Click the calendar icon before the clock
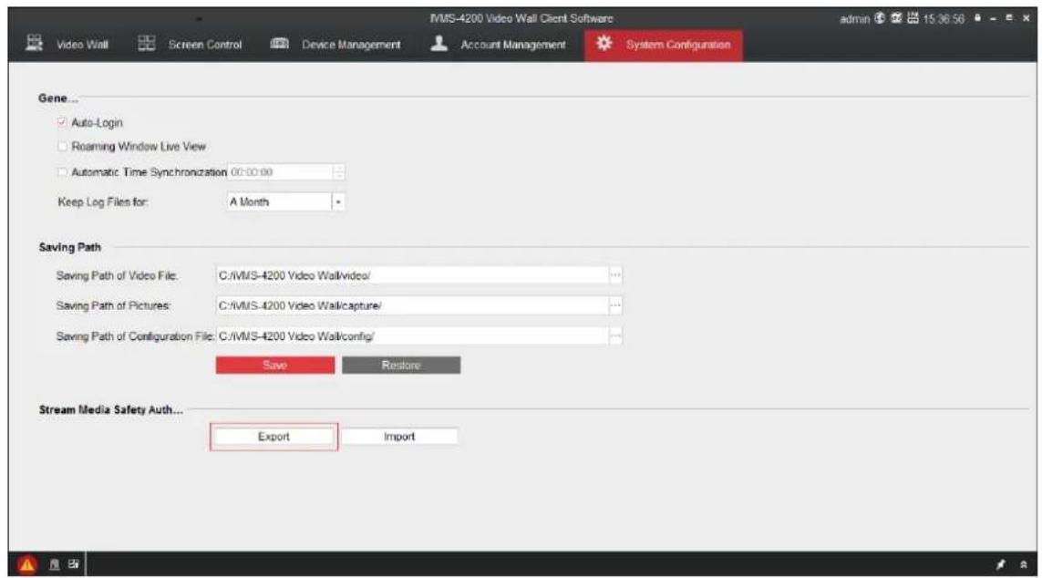 coord(913,18)
